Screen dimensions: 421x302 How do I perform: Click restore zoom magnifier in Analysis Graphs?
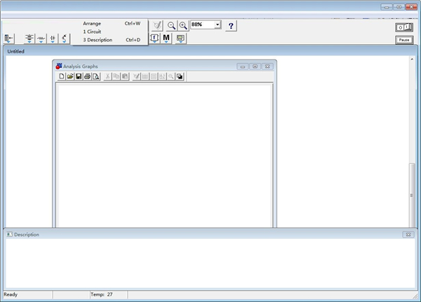coord(171,76)
